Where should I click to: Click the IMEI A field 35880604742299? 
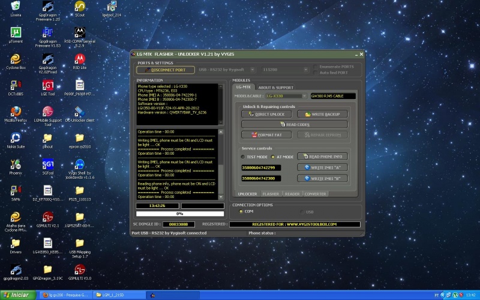click(x=261, y=168)
